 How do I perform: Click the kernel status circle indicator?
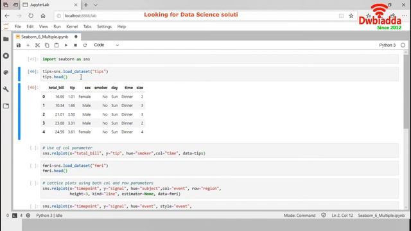tap(403, 46)
